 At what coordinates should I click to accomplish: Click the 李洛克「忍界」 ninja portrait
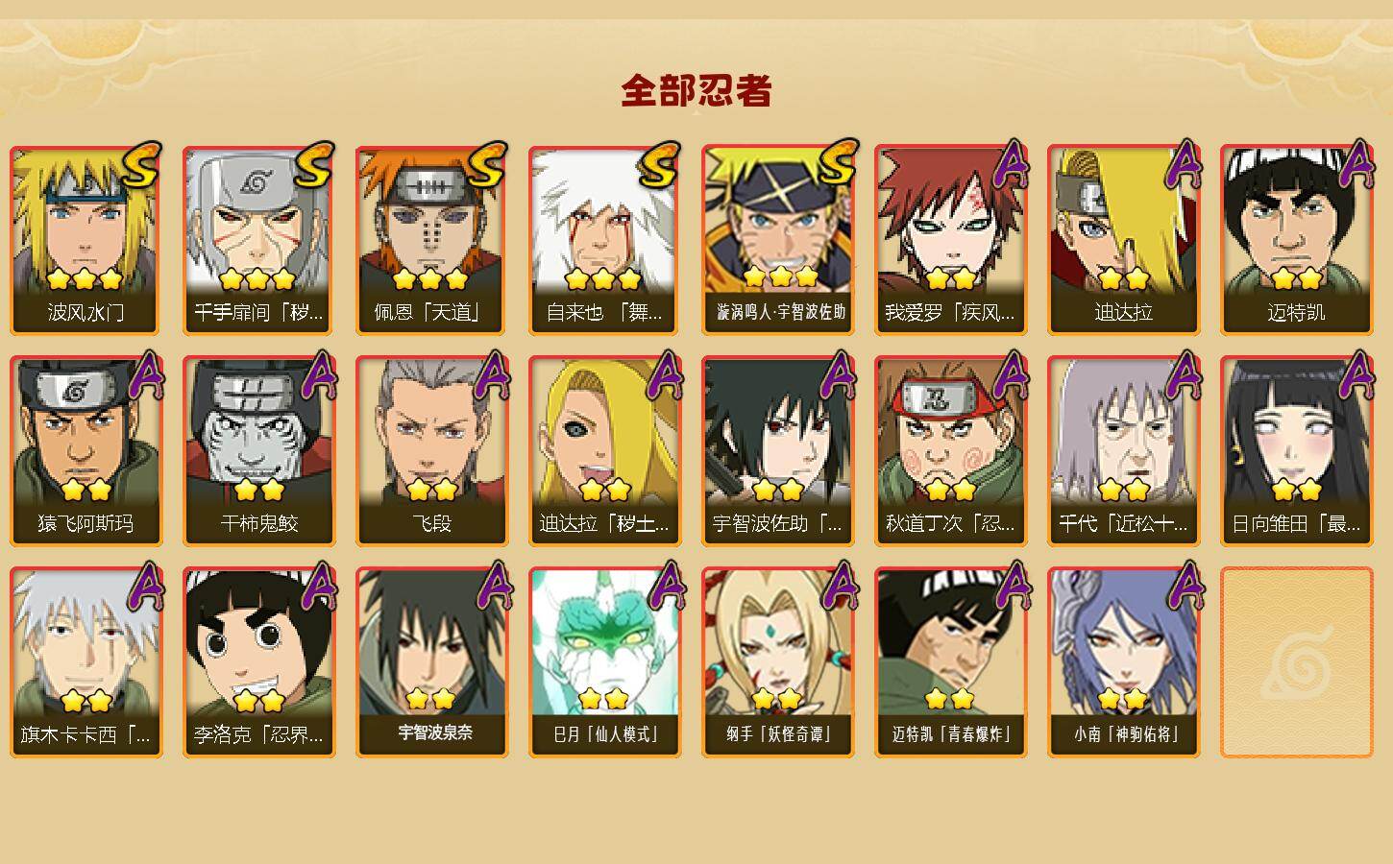coord(259,662)
